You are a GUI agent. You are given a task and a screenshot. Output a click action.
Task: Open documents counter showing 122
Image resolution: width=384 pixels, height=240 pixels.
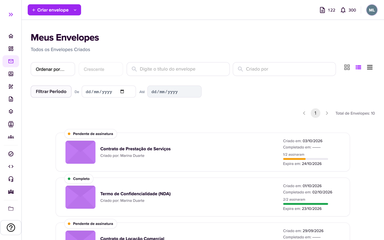pyautogui.click(x=327, y=10)
